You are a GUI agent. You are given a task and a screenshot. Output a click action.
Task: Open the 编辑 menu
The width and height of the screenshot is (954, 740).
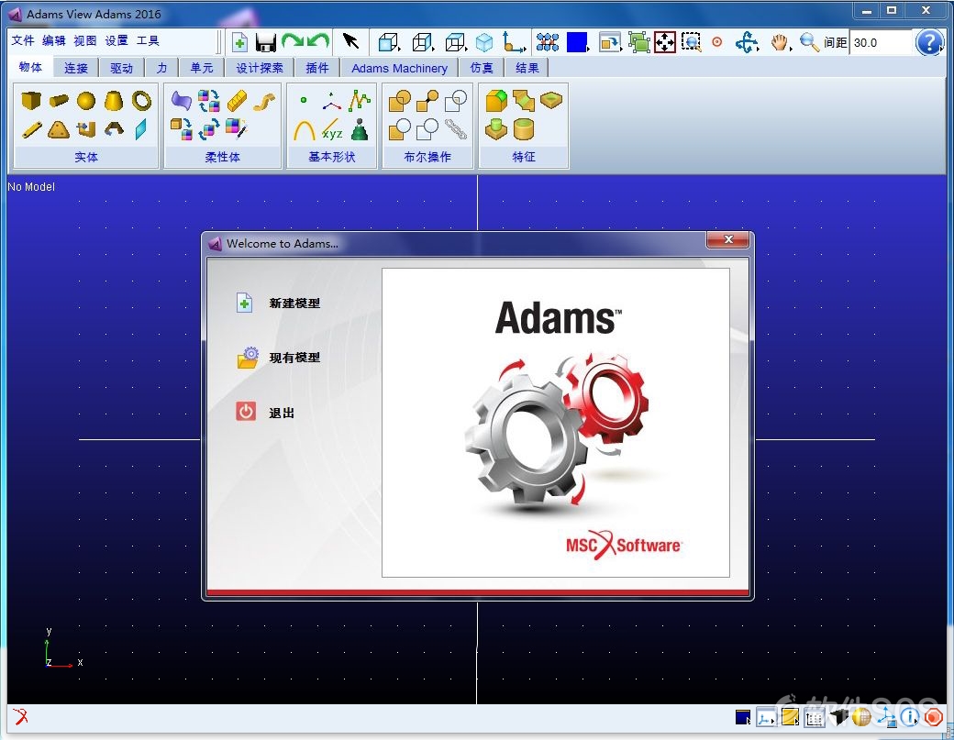(x=54, y=40)
